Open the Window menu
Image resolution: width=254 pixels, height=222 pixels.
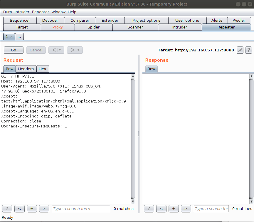click(58, 12)
